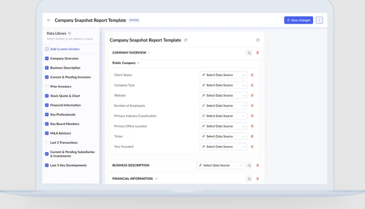Image resolution: width=365 pixels, height=209 pixels.
Task: Go back using the back arrow icon
Action: pos(49,20)
